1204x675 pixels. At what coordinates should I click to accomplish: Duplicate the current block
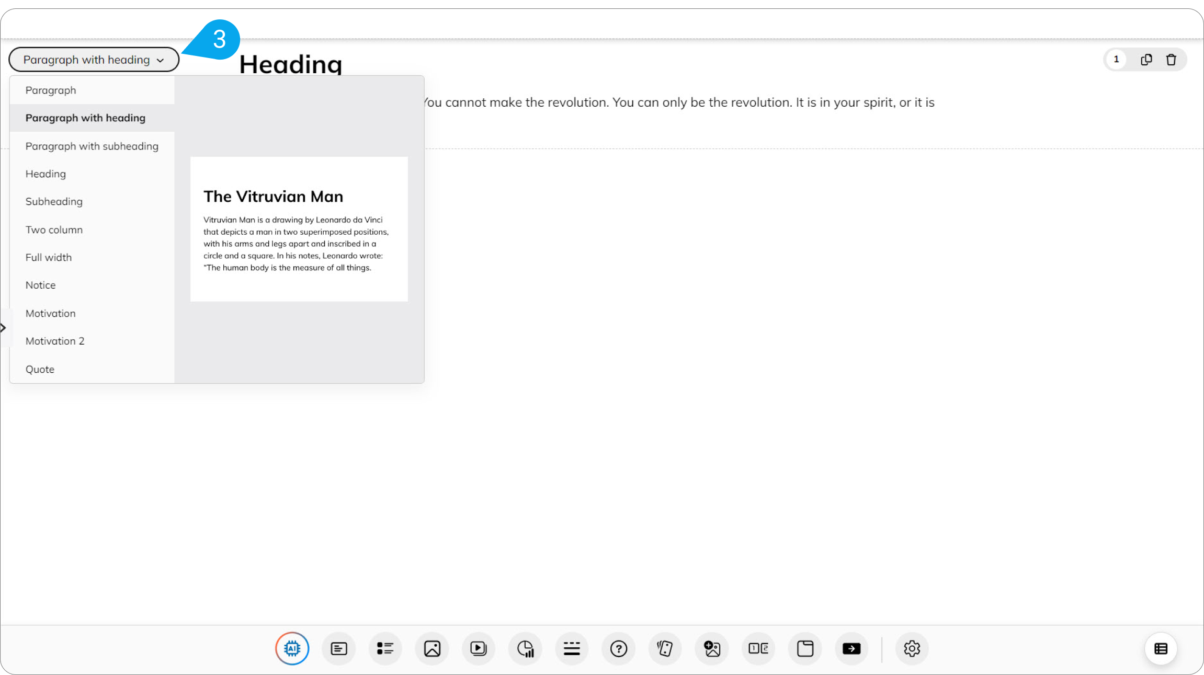1146,60
